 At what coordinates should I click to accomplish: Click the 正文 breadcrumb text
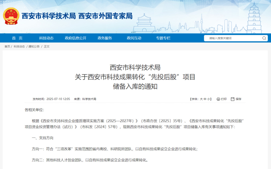(x=47, y=47)
